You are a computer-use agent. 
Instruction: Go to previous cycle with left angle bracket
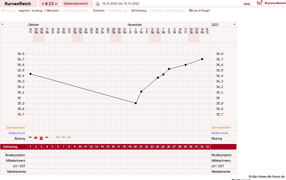point(43,4)
